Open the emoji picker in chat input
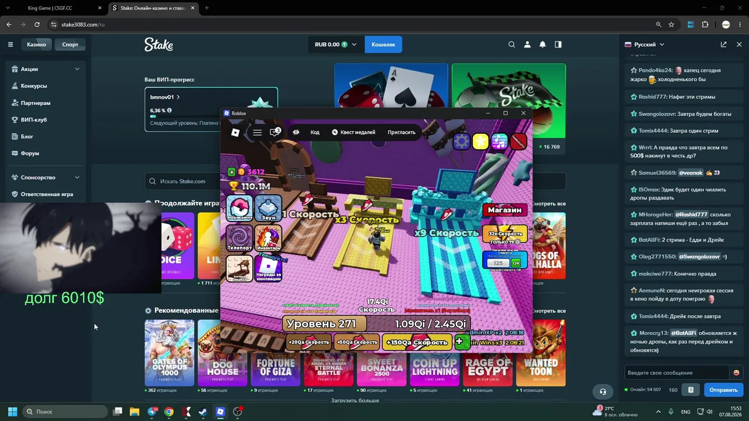The width and height of the screenshot is (749, 421). (736, 372)
